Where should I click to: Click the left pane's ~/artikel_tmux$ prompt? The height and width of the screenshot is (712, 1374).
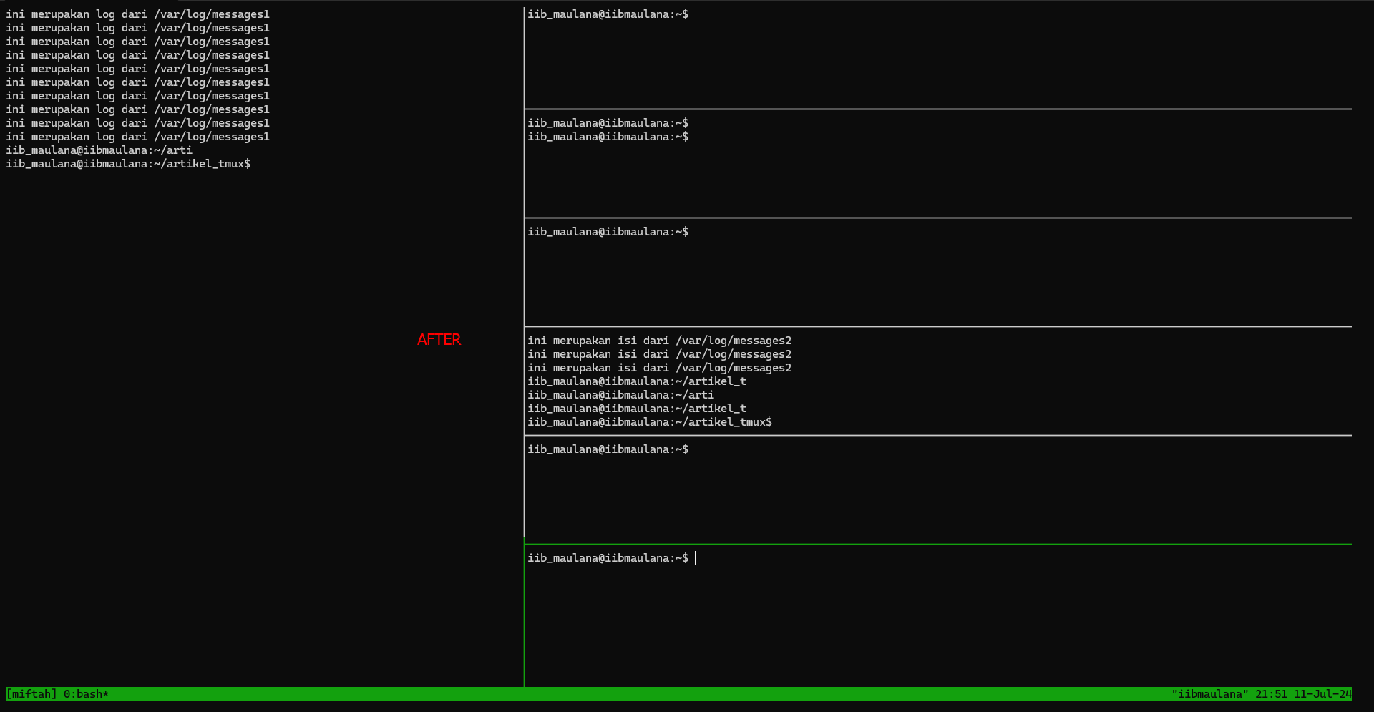(128, 164)
